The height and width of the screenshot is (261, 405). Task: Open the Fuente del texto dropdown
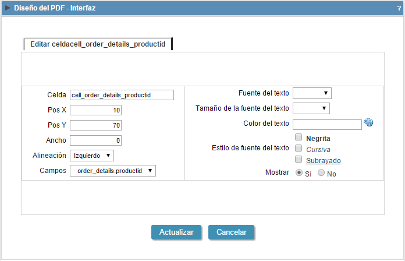pyautogui.click(x=312, y=93)
